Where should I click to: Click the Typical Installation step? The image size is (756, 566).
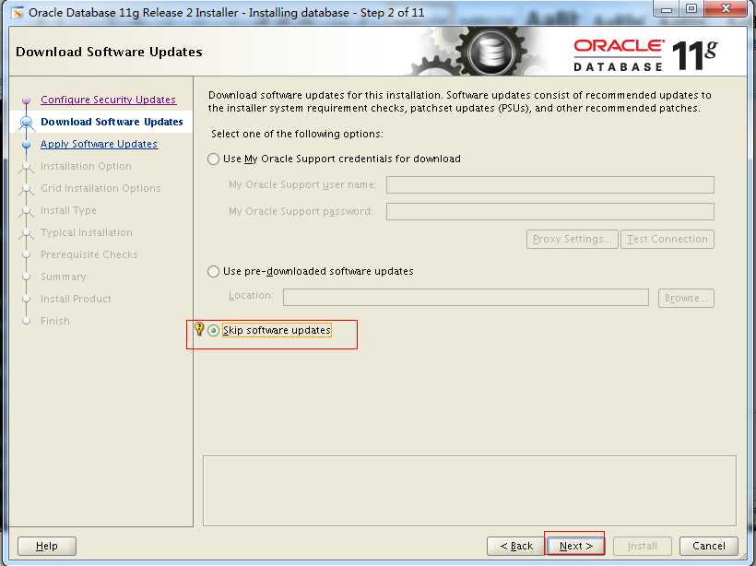[87, 232]
